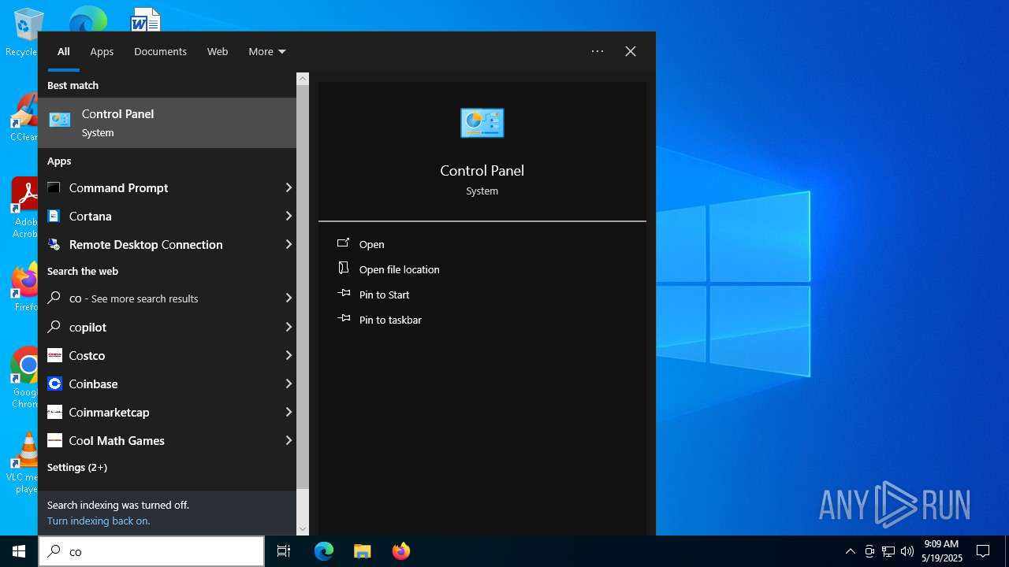Expand 'co - See more search results' arrow

(289, 298)
